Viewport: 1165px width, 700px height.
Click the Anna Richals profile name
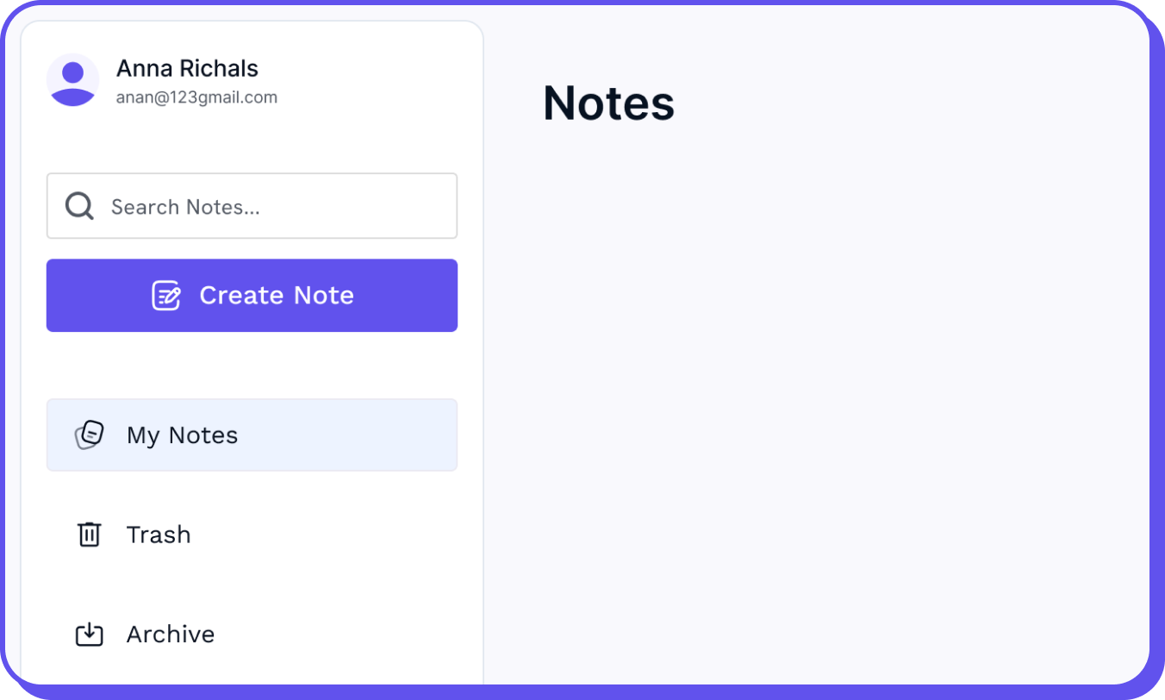click(187, 68)
